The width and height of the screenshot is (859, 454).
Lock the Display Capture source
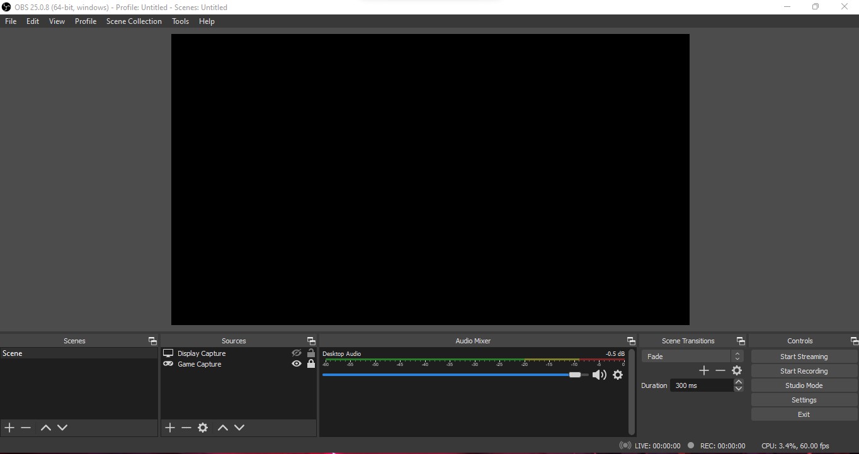pos(310,353)
